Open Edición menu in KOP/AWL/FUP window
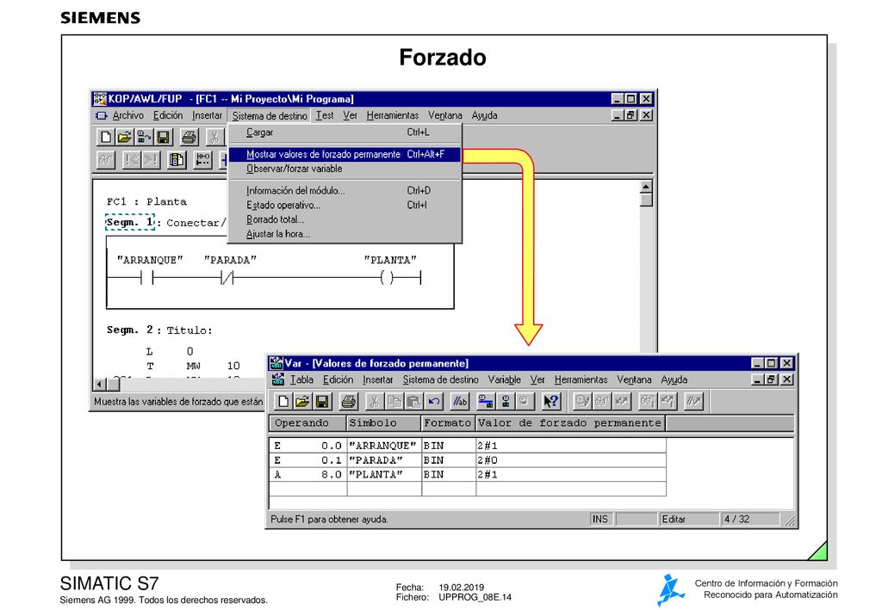The width and height of the screenshot is (882, 610). coord(168,115)
